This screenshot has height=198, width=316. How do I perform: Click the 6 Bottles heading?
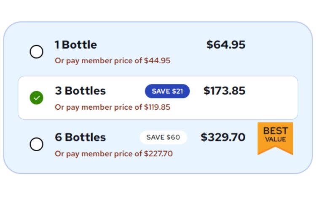pos(80,137)
